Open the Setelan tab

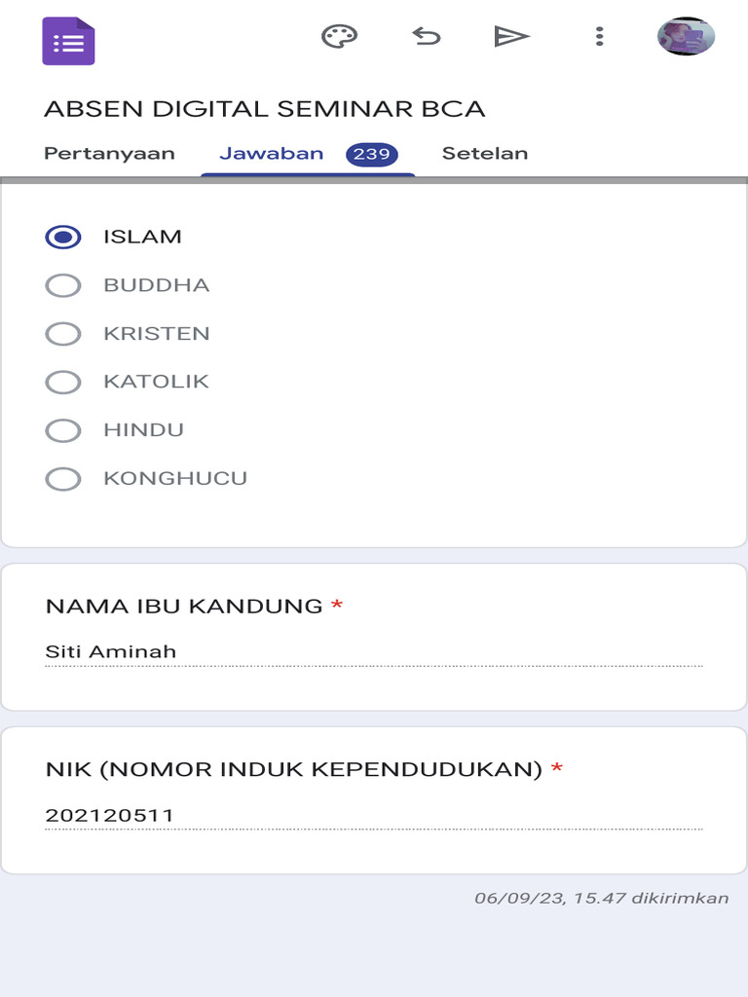pos(485,154)
